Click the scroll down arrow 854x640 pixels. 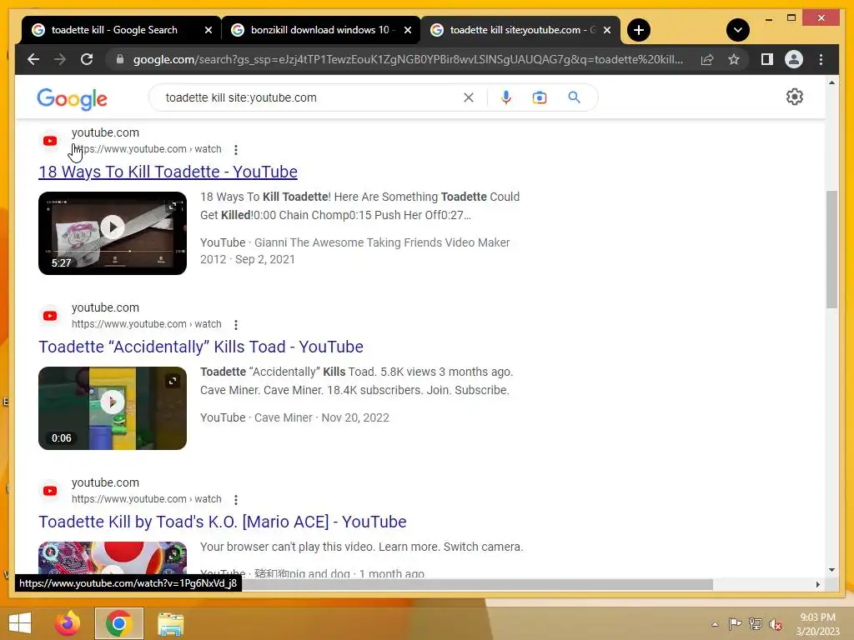pos(831,570)
